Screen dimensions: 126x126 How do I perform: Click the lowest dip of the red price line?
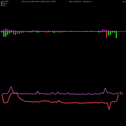(109, 109)
